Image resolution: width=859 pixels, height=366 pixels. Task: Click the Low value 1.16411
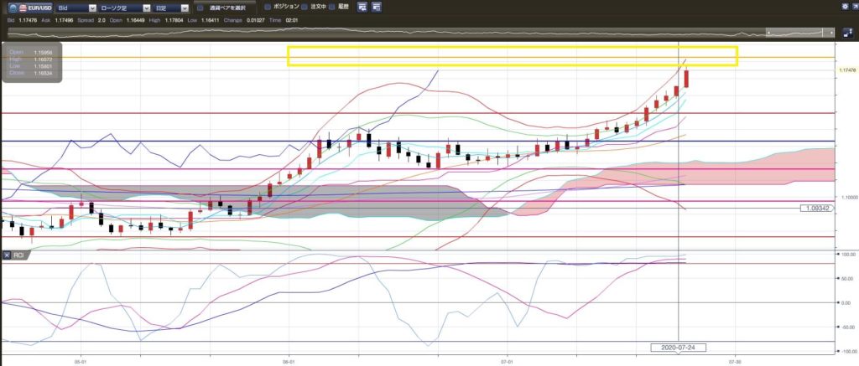pyautogui.click(x=209, y=20)
